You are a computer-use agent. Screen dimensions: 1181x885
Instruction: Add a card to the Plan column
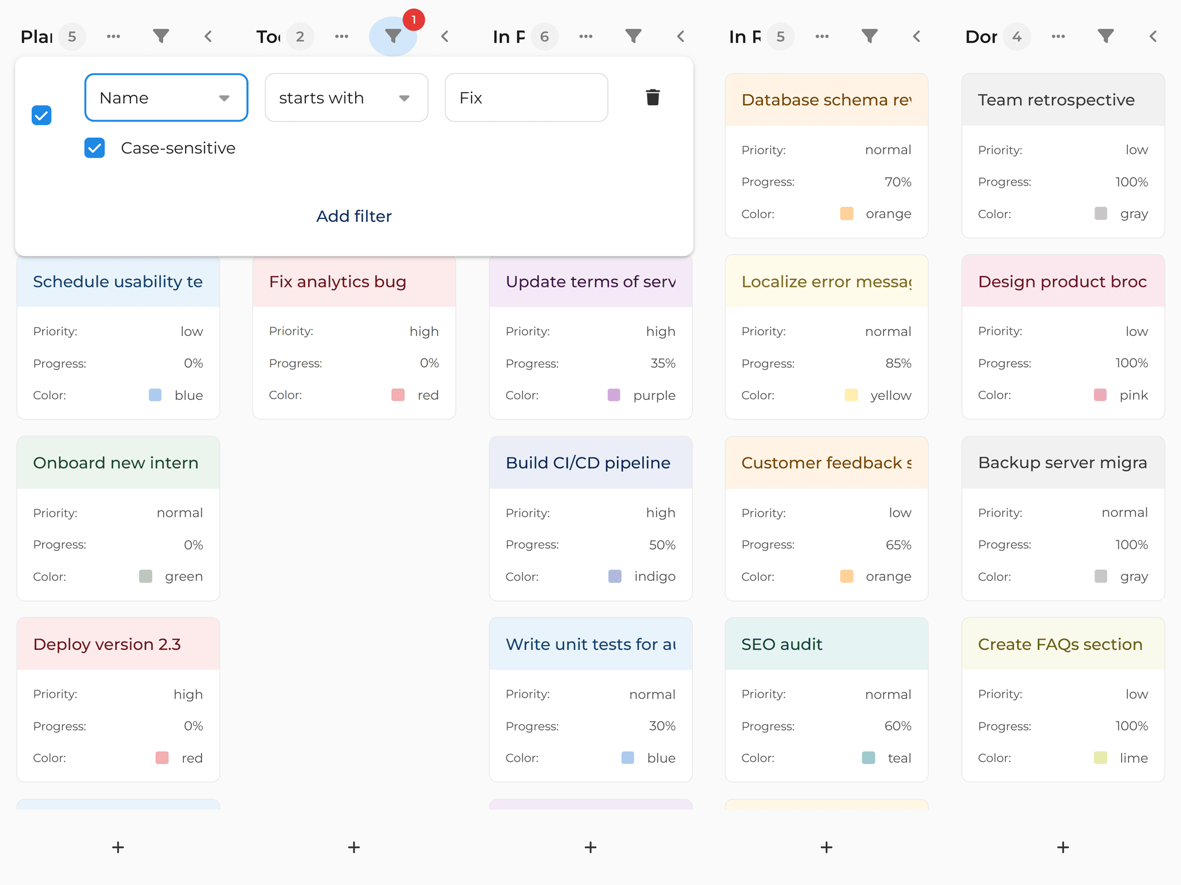118,847
